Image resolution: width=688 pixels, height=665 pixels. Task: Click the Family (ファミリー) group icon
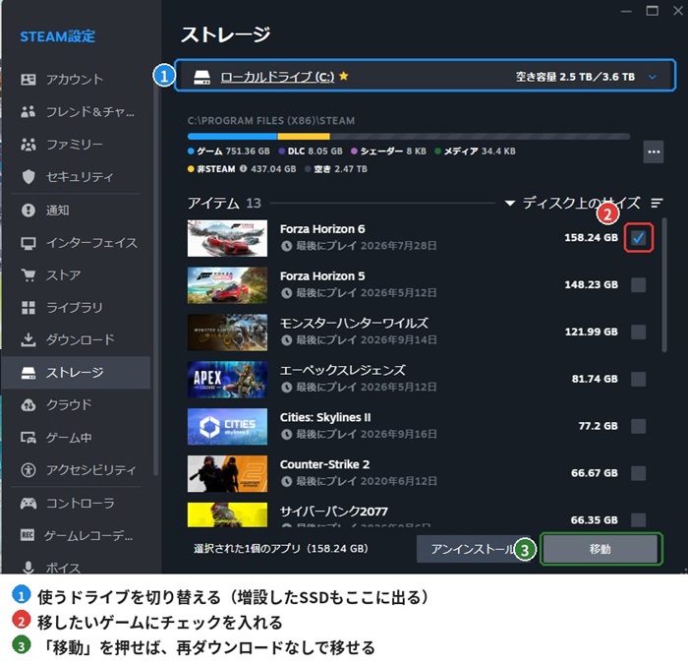tap(29, 144)
